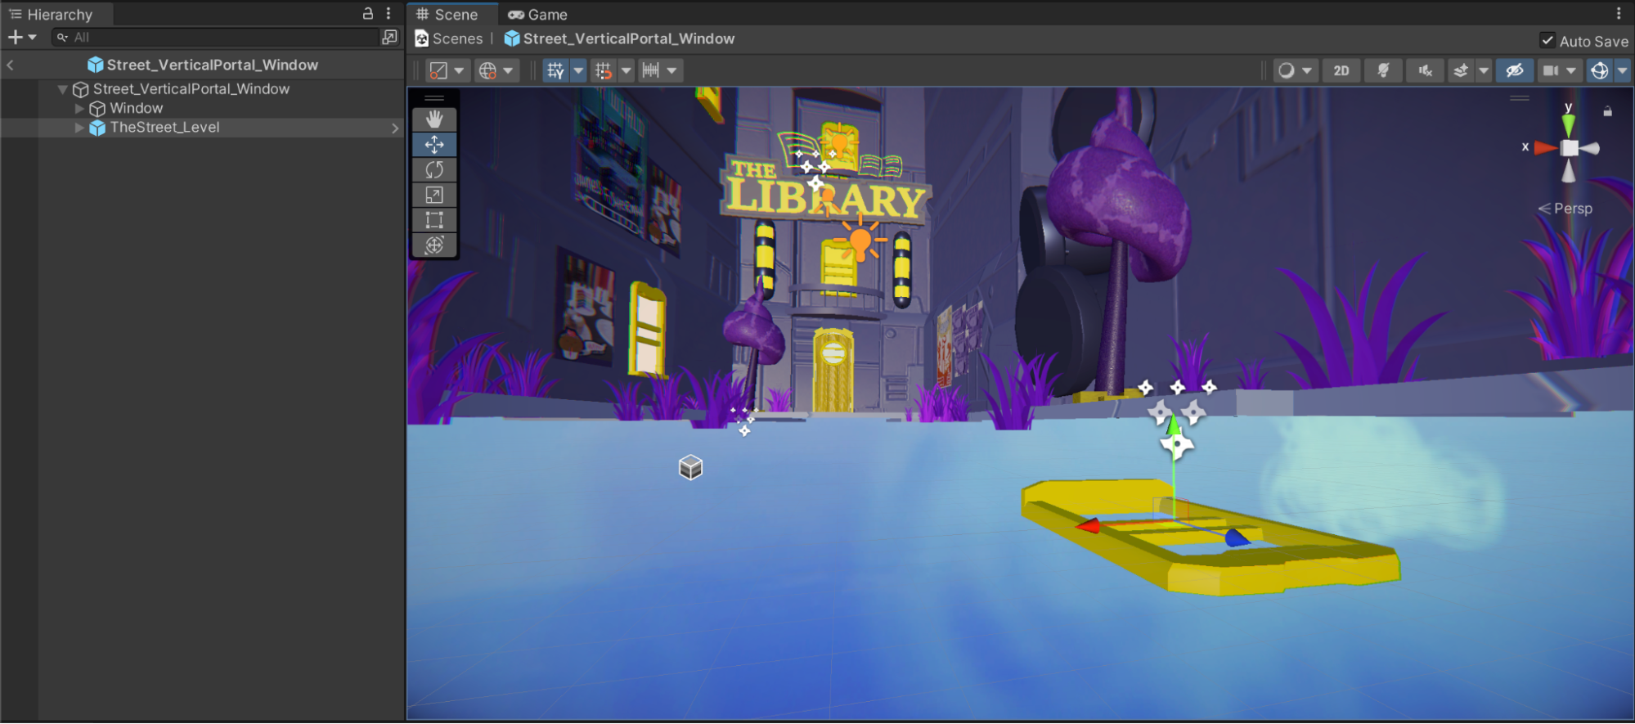Toggle scene audio mute icon
The image size is (1635, 724).
1425,70
